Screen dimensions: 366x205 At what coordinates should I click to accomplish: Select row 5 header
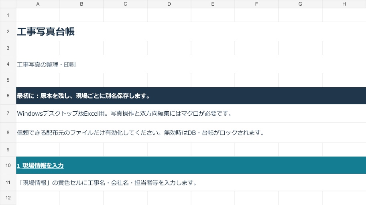pos(8,80)
